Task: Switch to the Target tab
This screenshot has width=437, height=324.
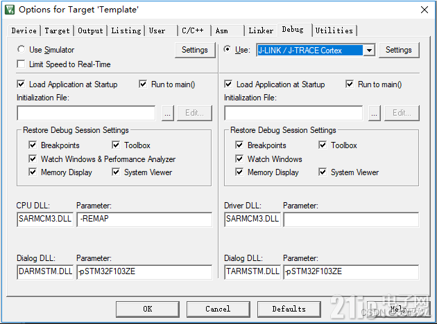Action: pyautogui.click(x=57, y=30)
